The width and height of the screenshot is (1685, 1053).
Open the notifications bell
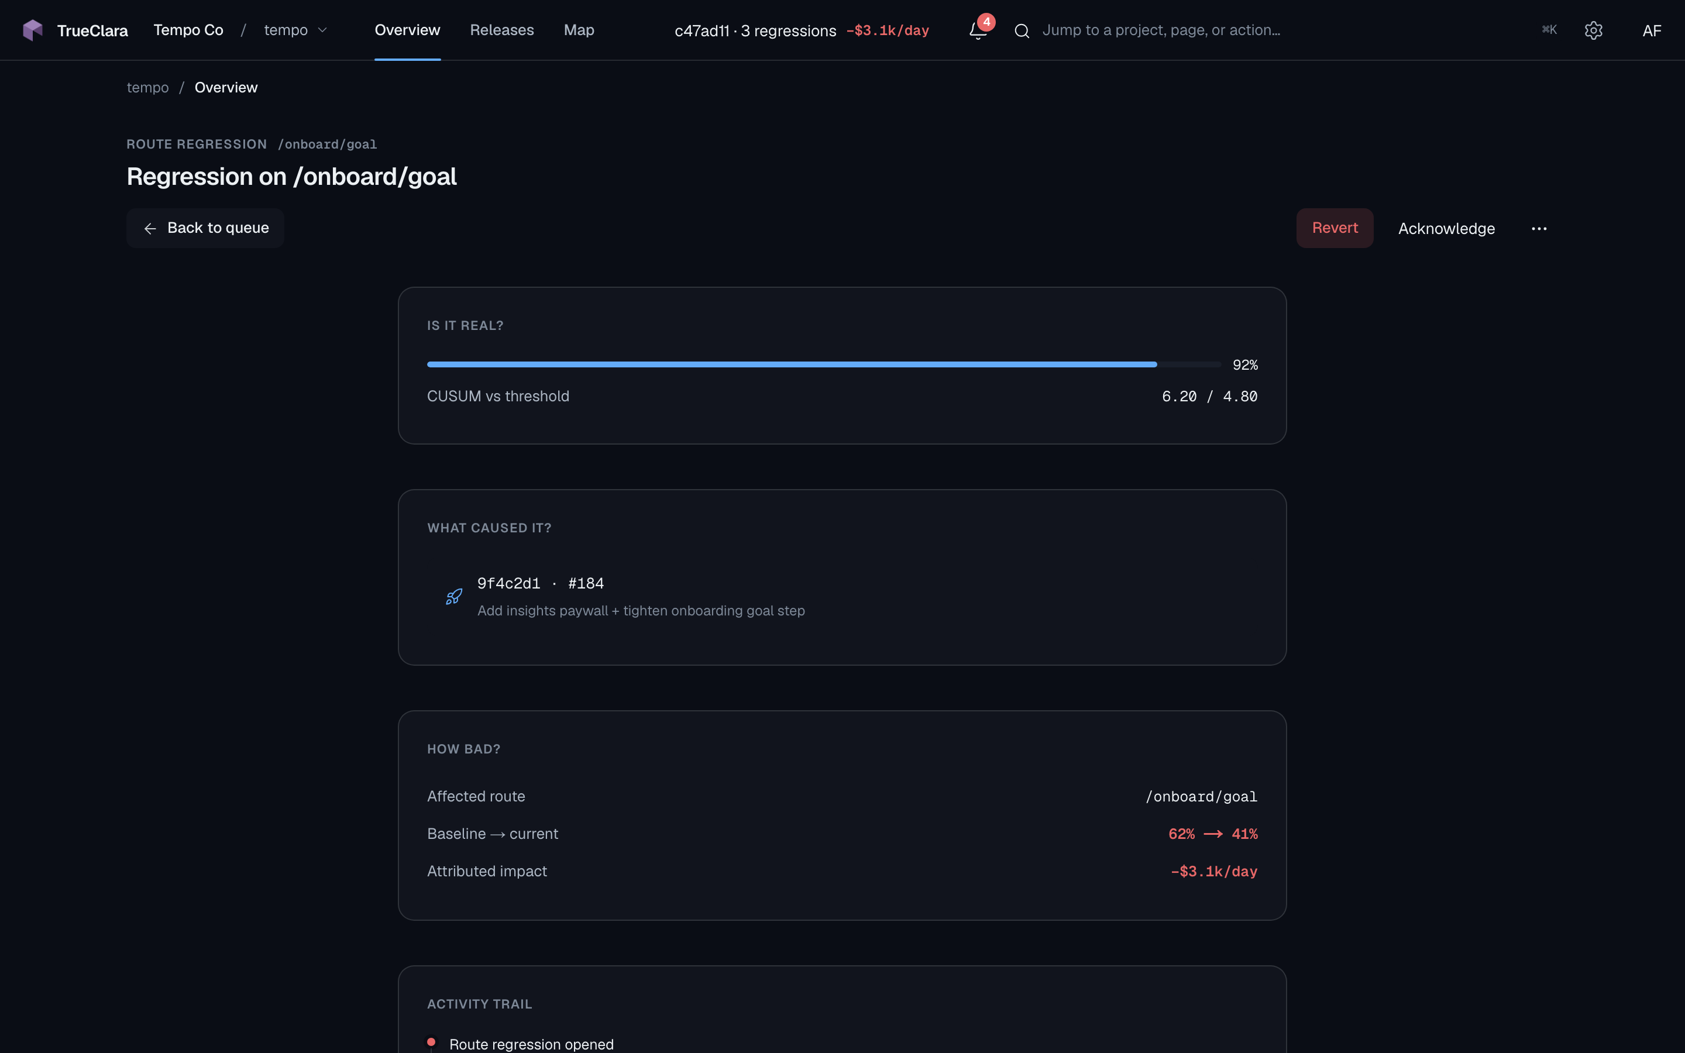(978, 30)
